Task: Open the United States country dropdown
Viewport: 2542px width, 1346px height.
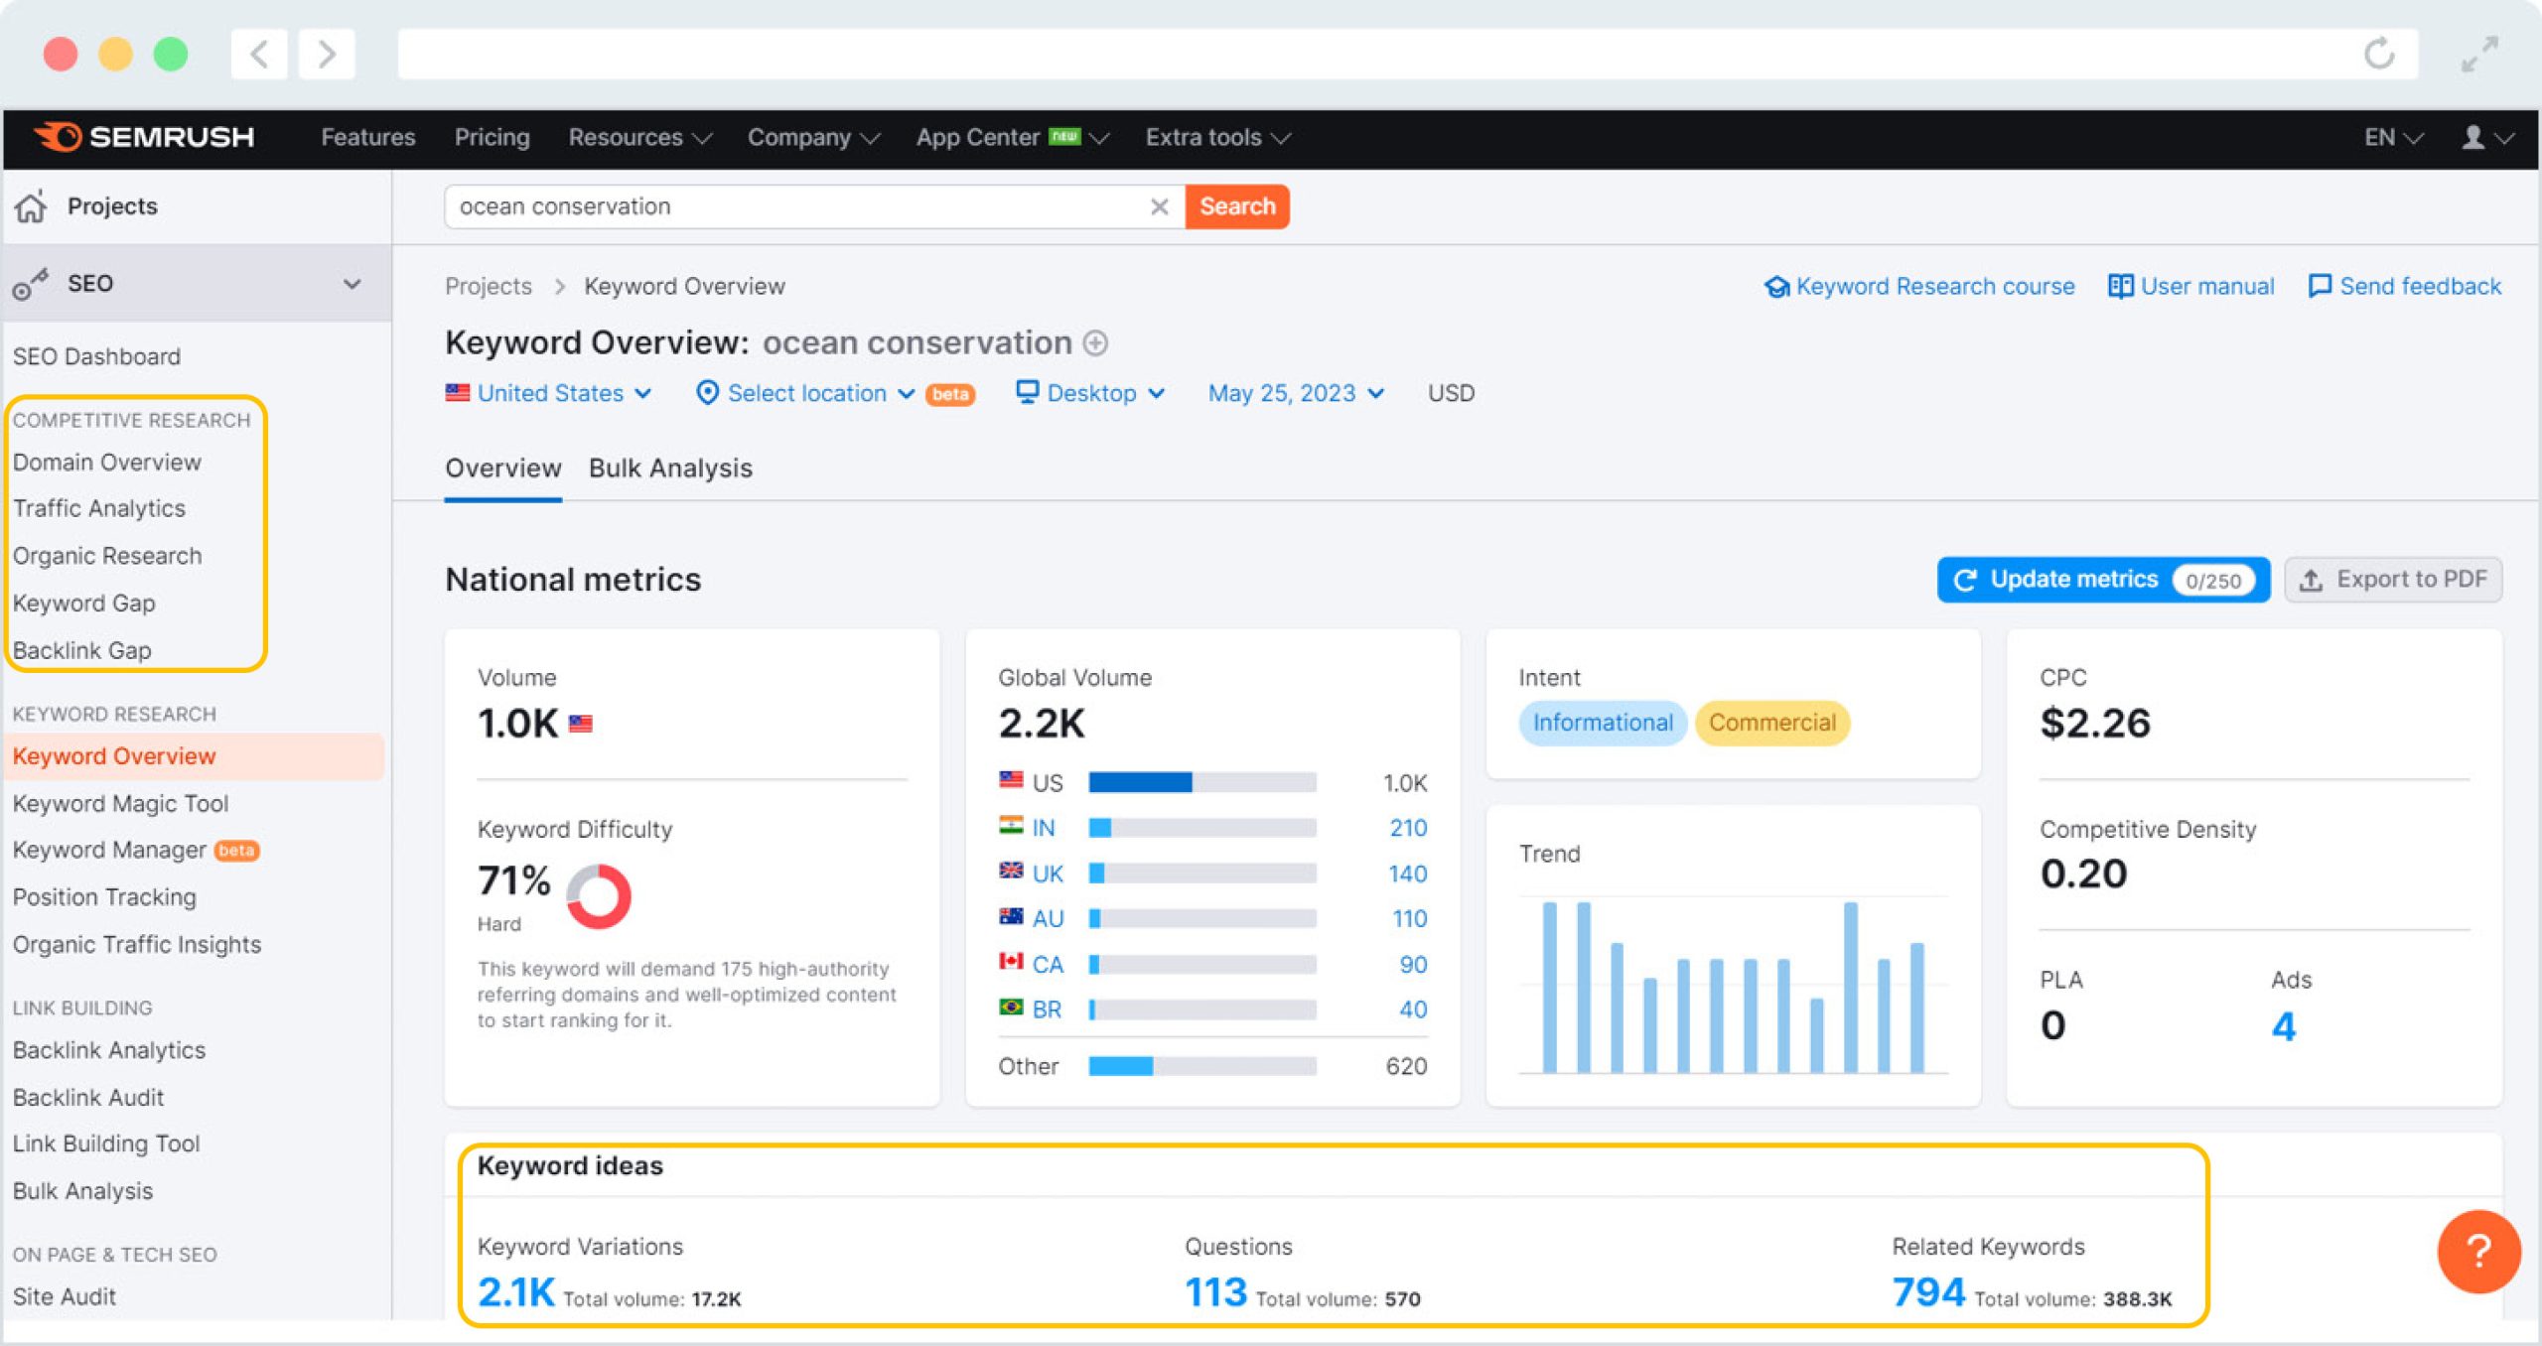Action: coord(549,393)
